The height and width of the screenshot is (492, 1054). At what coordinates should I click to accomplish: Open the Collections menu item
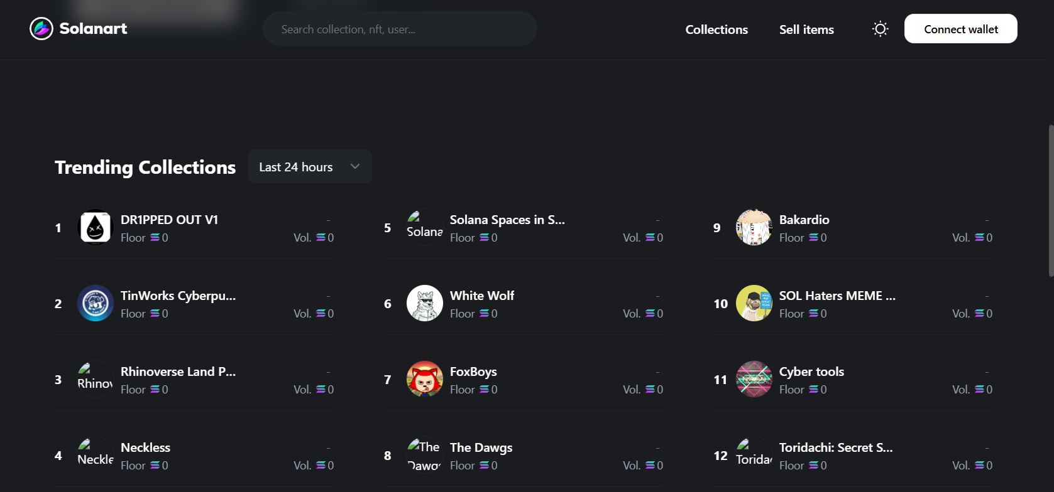(716, 29)
